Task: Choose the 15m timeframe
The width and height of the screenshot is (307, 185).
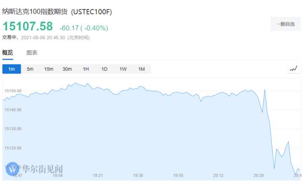Action: tap(48, 69)
